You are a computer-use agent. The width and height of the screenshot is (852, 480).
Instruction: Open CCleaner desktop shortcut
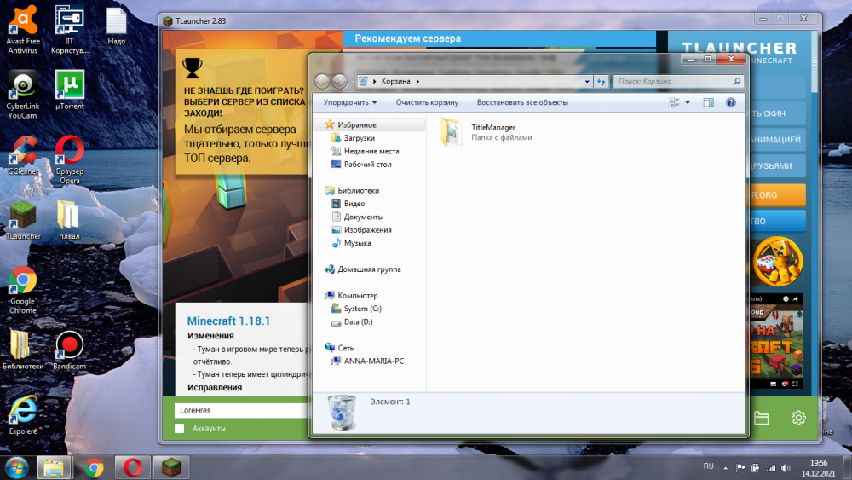click(23, 155)
